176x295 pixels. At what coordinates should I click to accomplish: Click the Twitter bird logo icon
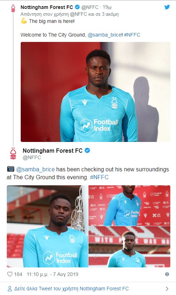point(167,7)
